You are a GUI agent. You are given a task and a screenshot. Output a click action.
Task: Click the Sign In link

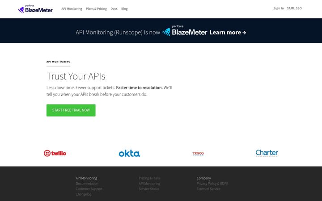coord(279,8)
